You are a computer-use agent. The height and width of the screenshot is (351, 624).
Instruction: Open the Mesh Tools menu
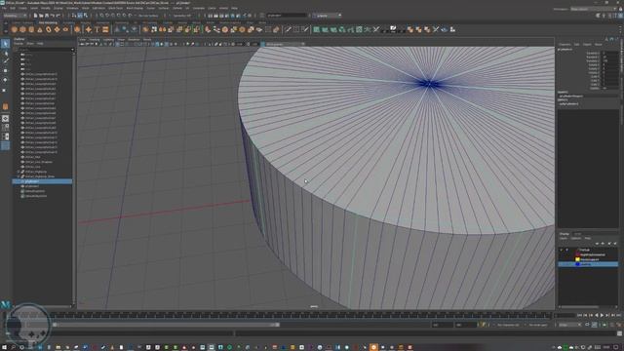pyautogui.click(x=115, y=8)
